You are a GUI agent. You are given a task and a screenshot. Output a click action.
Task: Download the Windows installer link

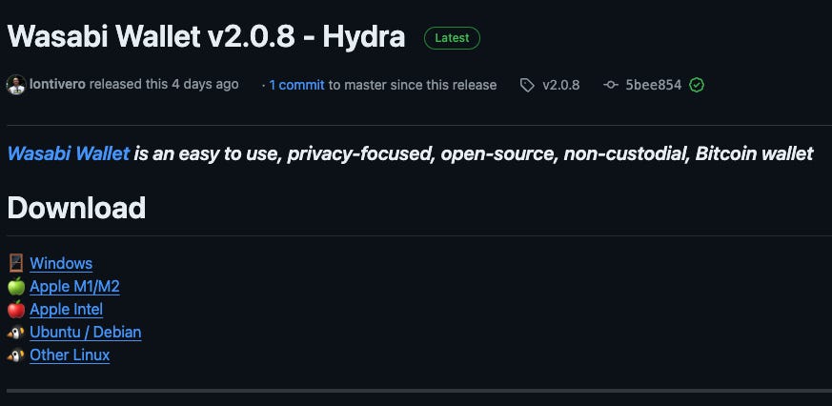click(x=61, y=263)
